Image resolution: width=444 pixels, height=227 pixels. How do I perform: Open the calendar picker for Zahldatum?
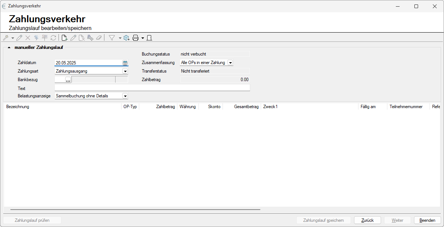(x=125, y=63)
